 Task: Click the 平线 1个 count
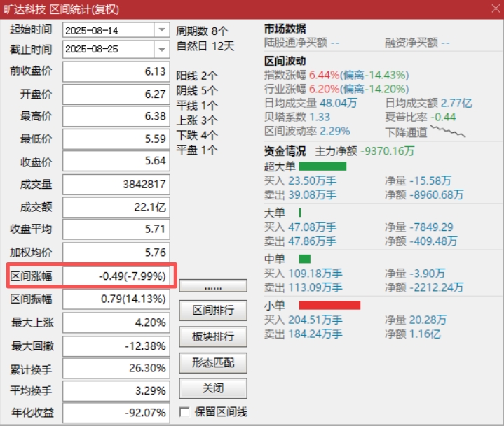pos(197,106)
